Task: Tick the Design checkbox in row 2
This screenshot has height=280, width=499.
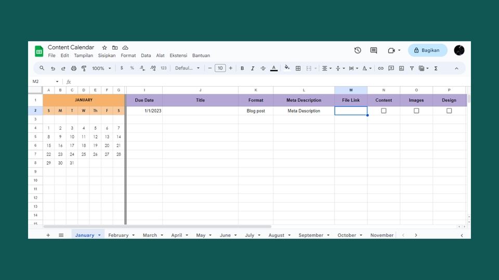Action: point(449,111)
